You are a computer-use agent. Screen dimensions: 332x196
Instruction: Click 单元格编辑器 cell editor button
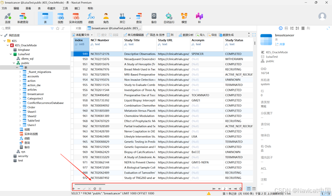(134, 35)
